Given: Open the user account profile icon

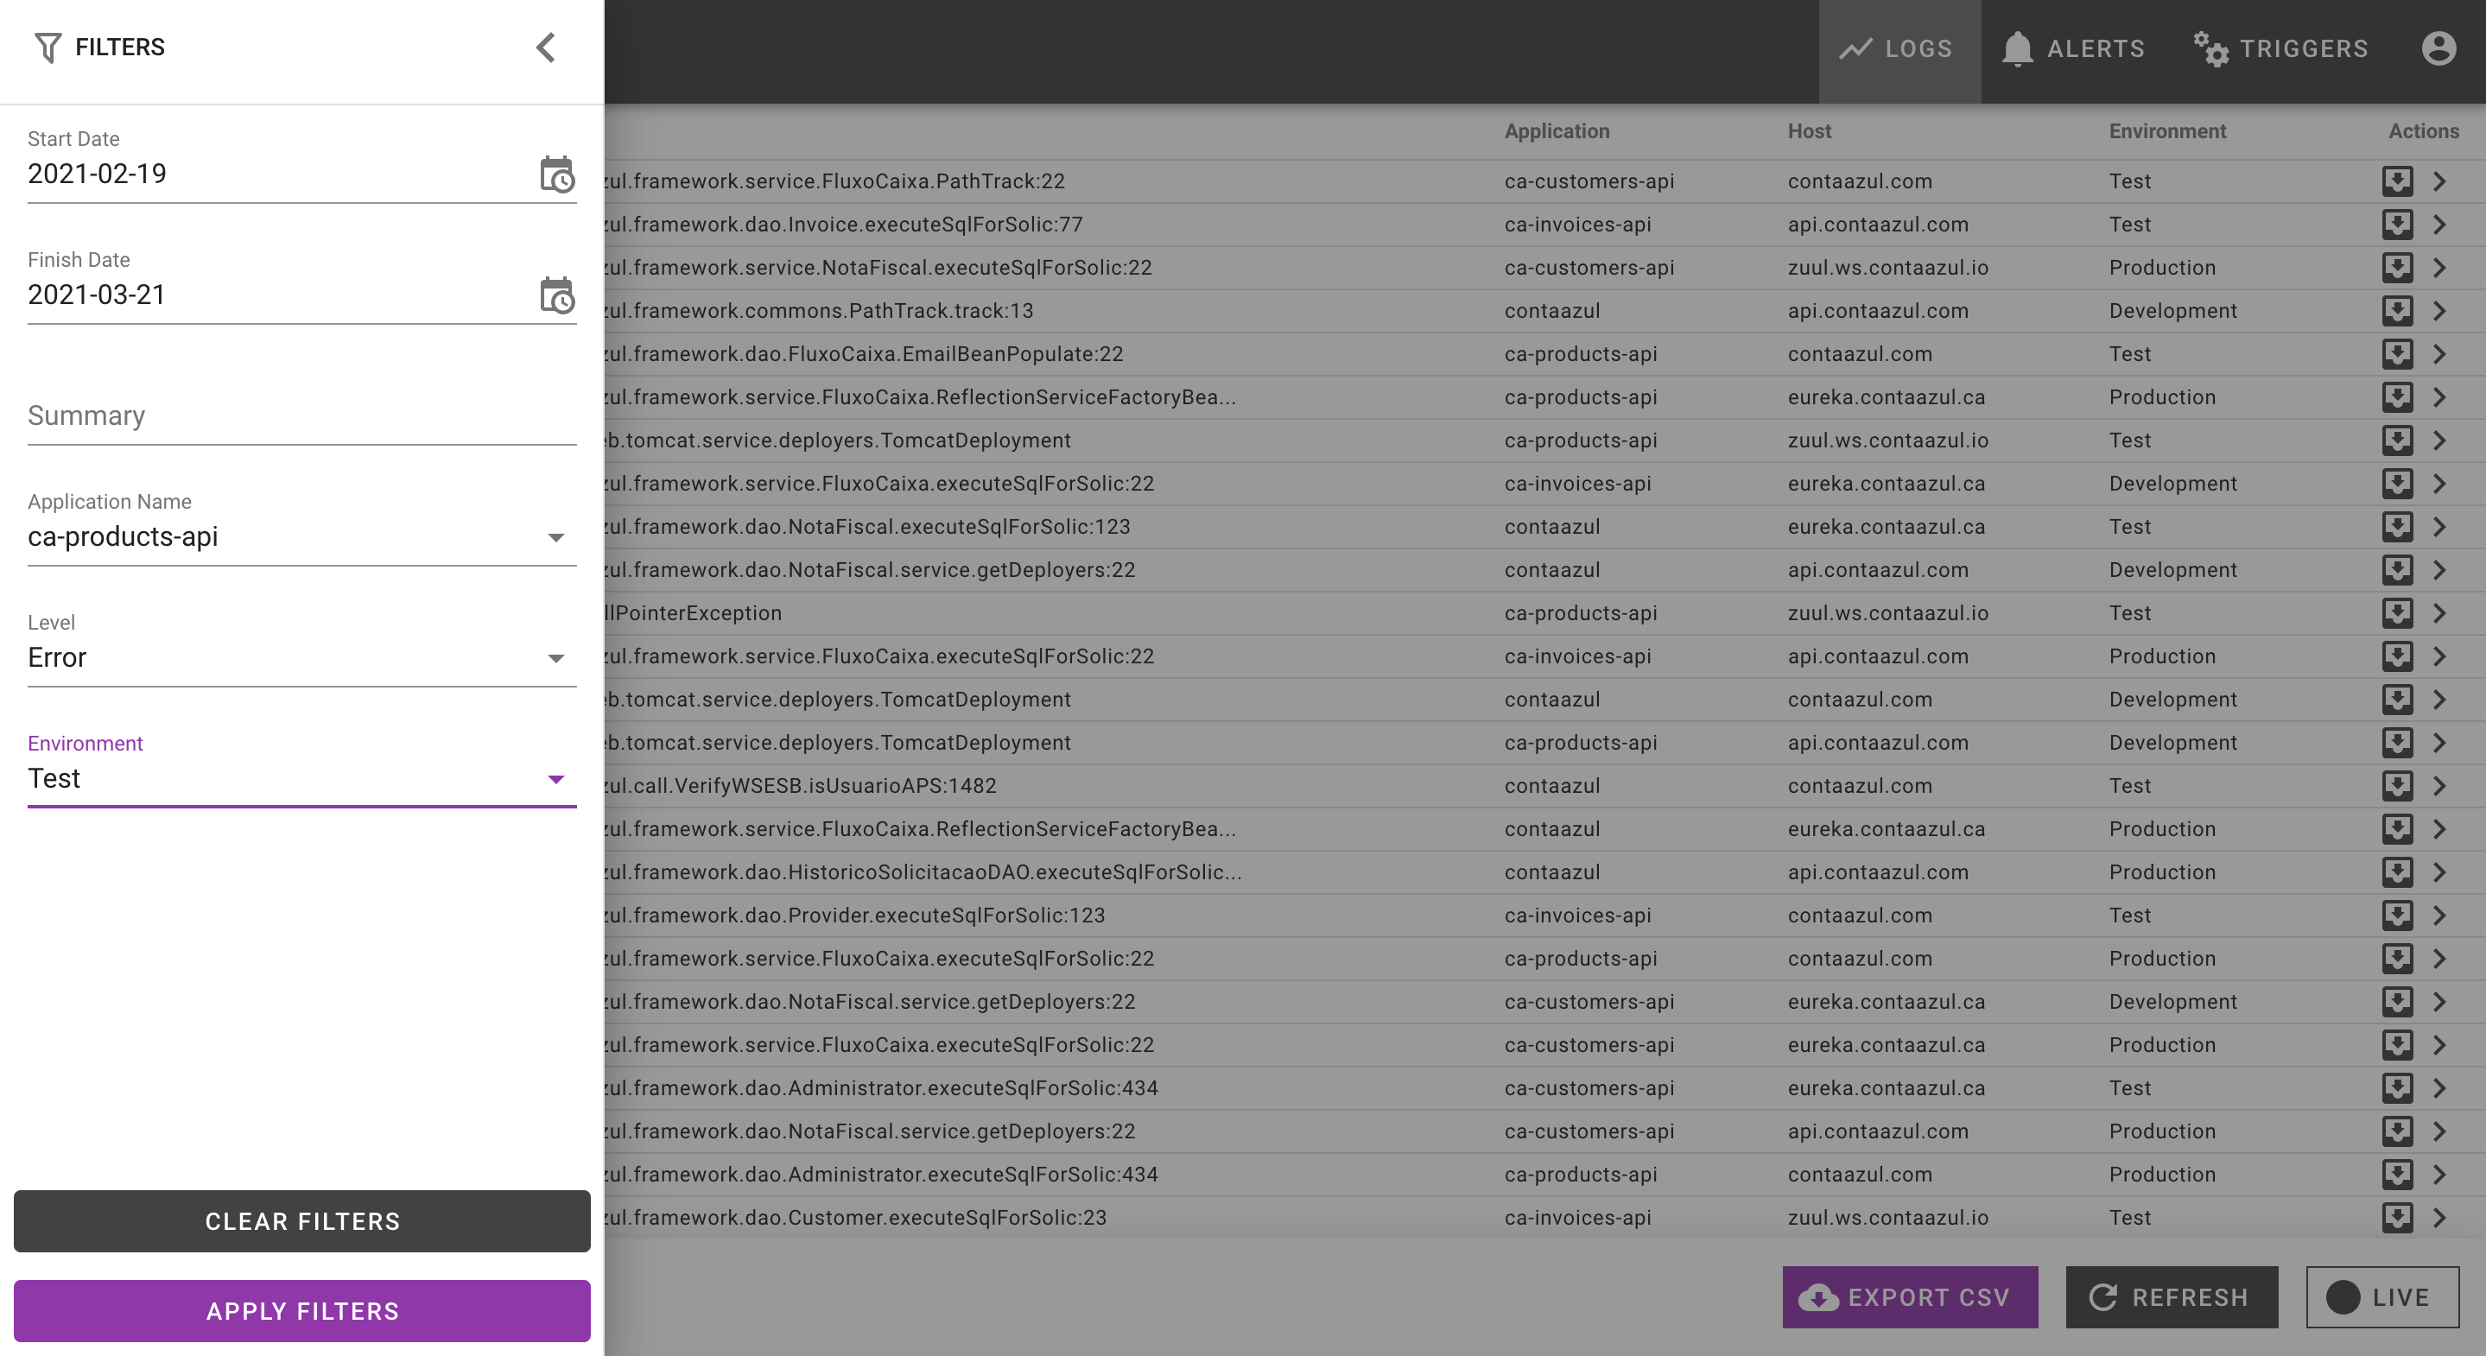Looking at the screenshot, I should pyautogui.click(x=2438, y=48).
